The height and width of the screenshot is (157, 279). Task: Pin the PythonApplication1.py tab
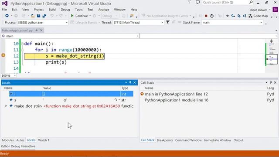(x=37, y=31)
